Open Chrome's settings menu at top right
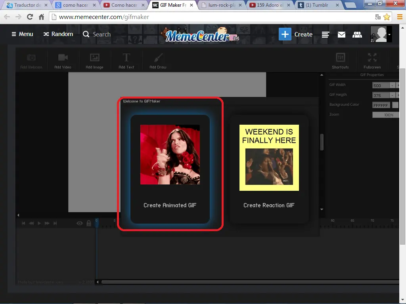The height and width of the screenshot is (304, 406). click(x=400, y=17)
